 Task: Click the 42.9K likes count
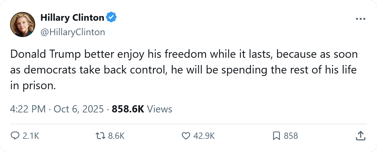(x=204, y=136)
